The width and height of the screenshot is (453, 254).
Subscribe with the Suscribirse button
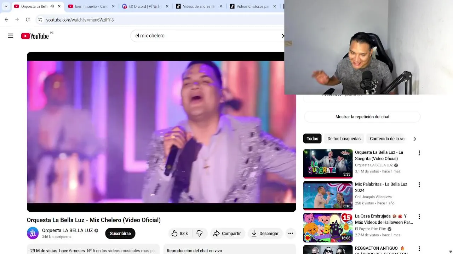120,234
